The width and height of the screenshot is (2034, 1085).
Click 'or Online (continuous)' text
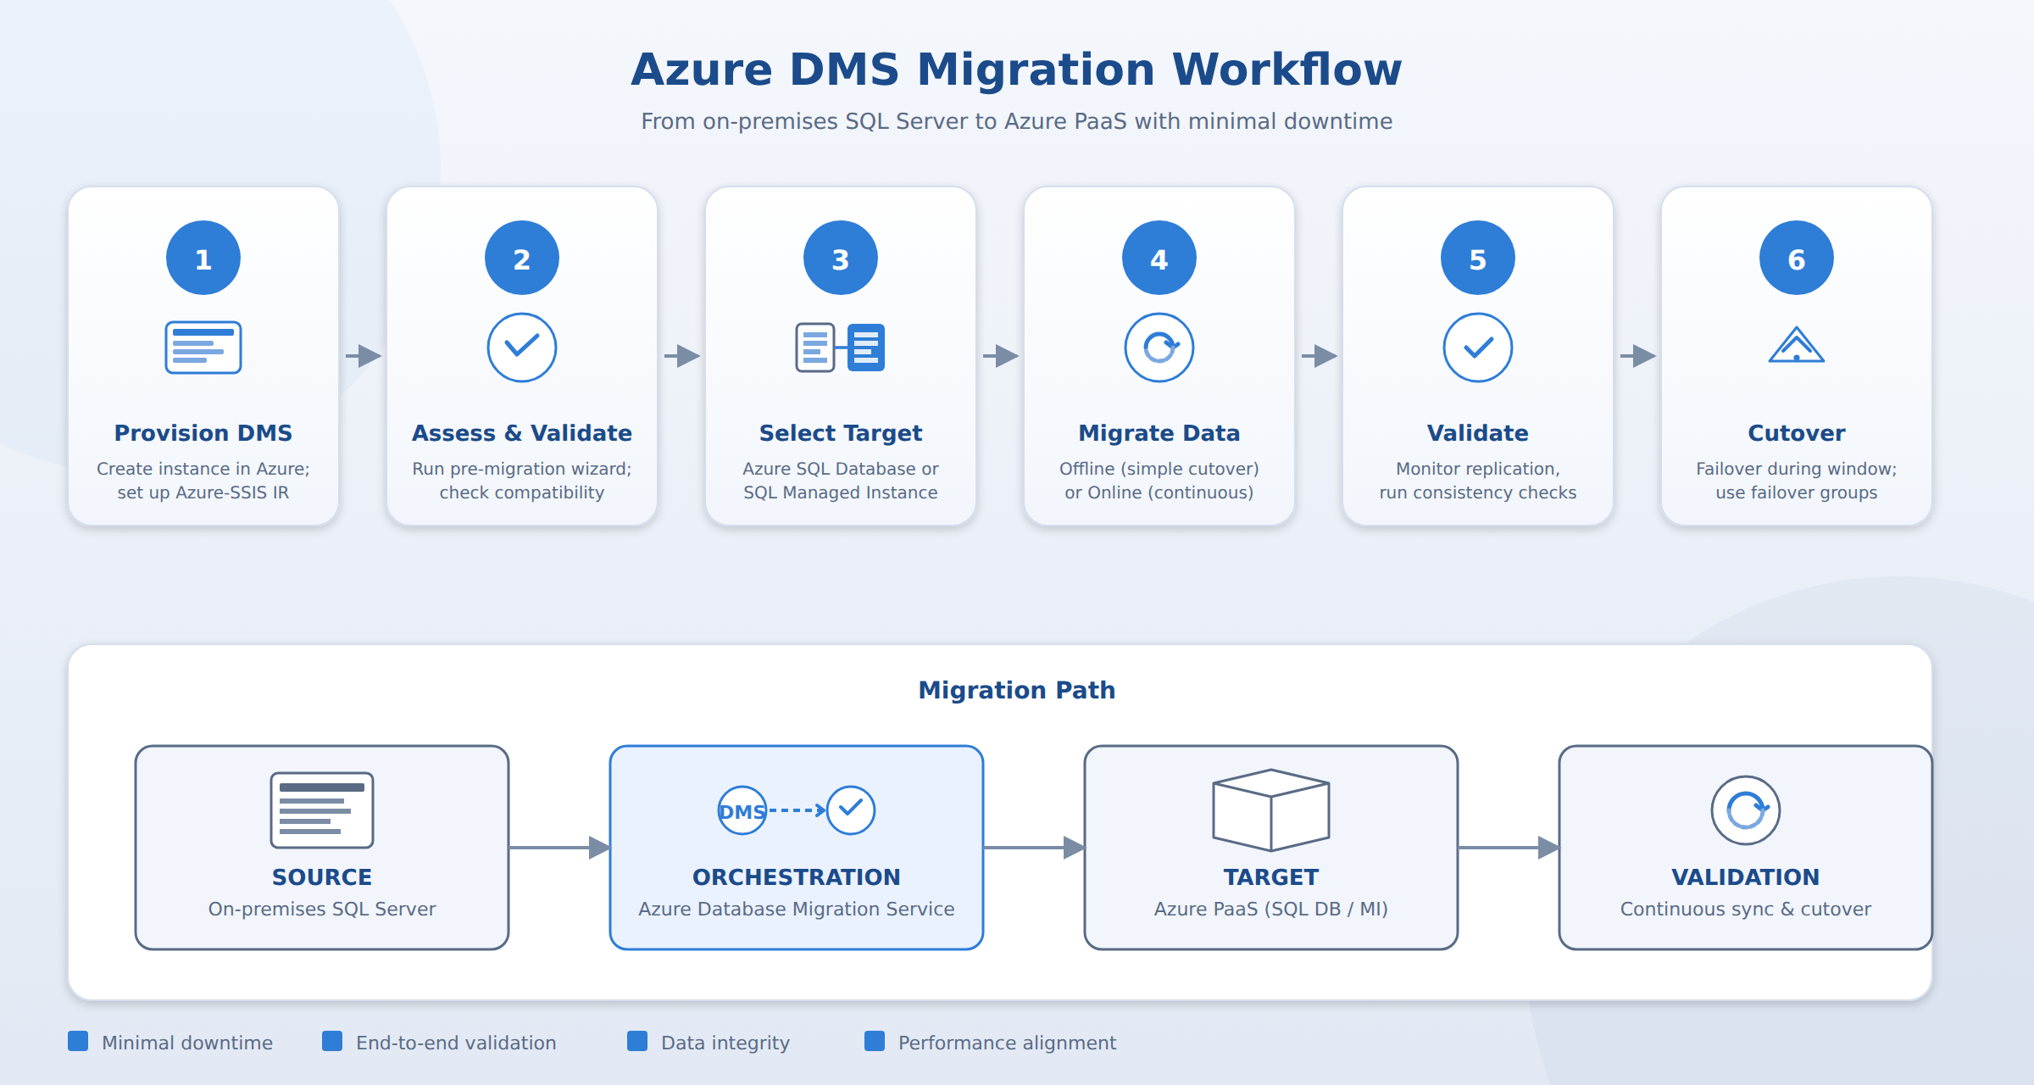[1159, 492]
